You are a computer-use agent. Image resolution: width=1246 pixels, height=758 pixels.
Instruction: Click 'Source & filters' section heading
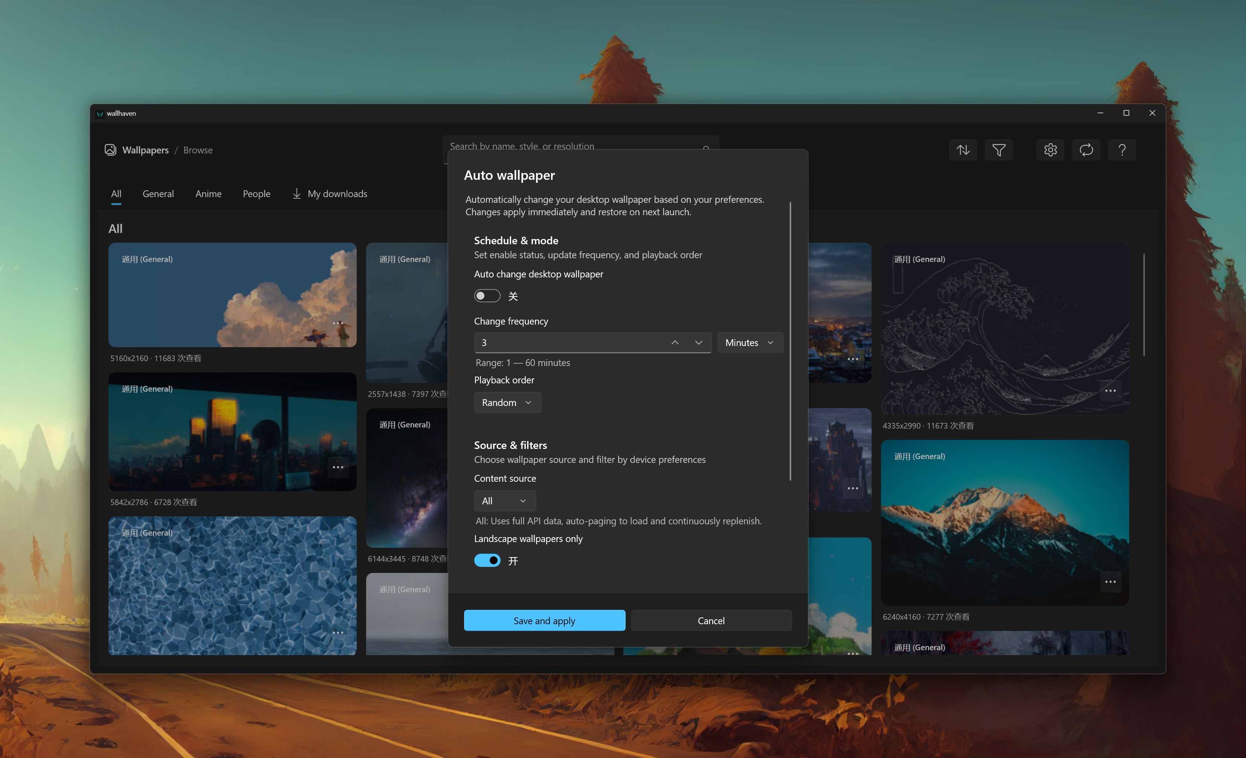510,445
